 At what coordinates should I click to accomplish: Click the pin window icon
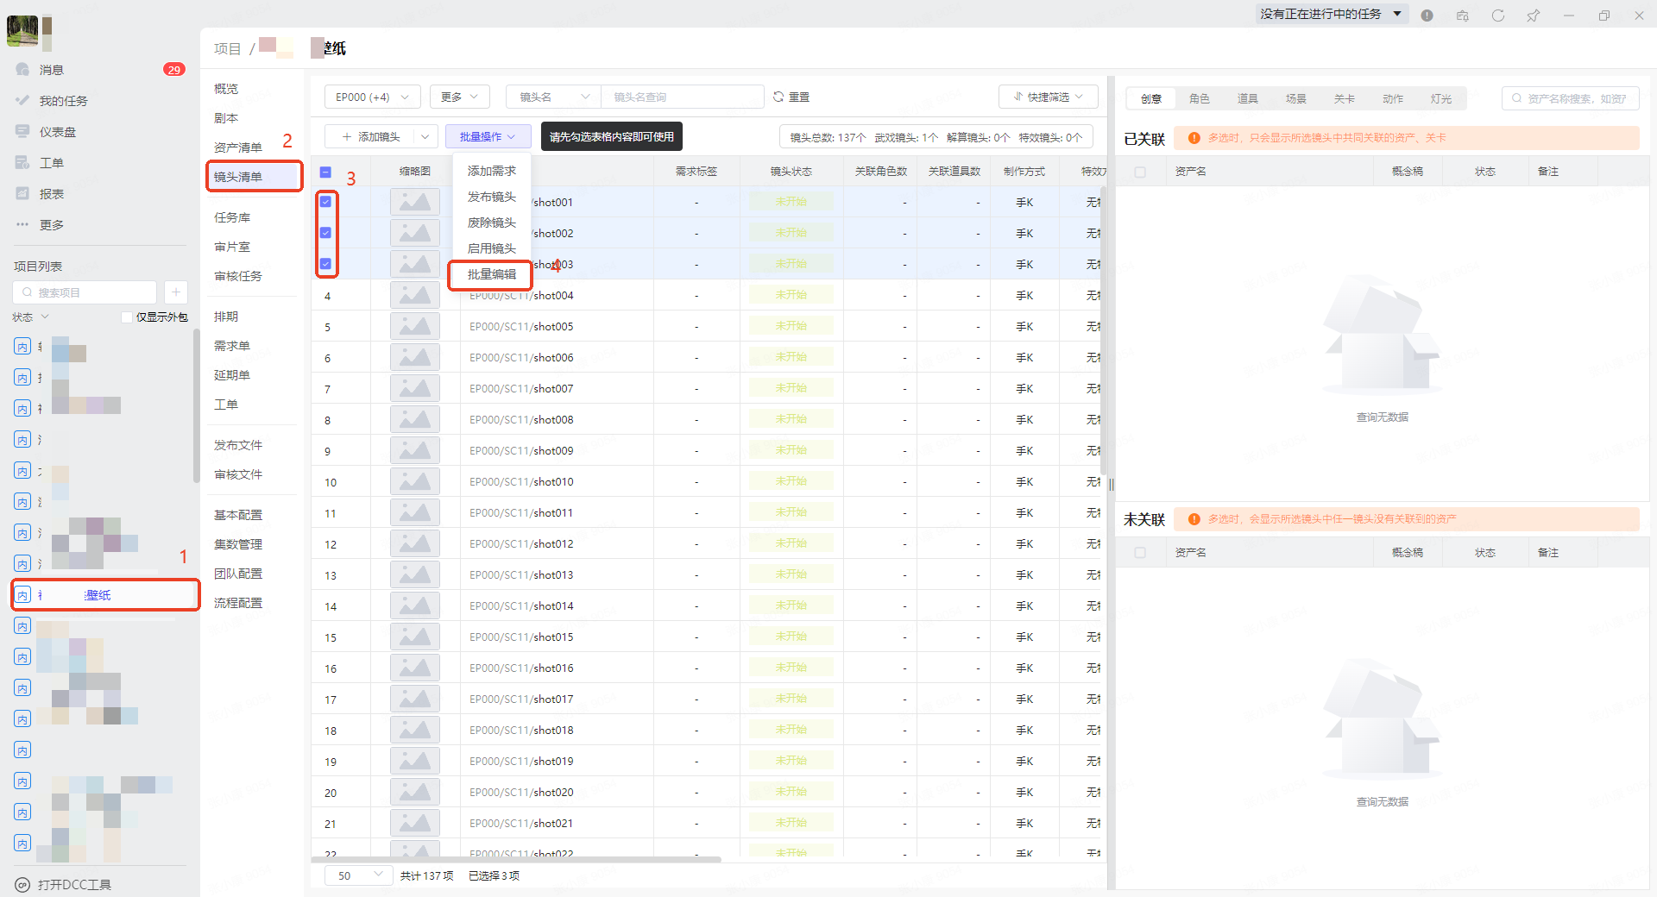1533,16
